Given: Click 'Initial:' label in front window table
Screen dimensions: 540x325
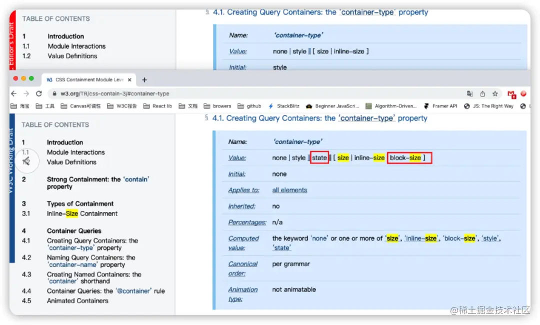Looking at the screenshot, I should point(236,174).
